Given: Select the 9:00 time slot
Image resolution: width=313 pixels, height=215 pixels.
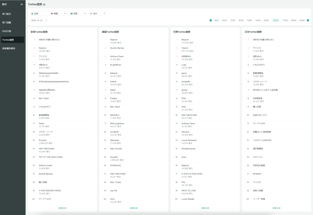Looking at the screenshot, I should coord(216,20).
